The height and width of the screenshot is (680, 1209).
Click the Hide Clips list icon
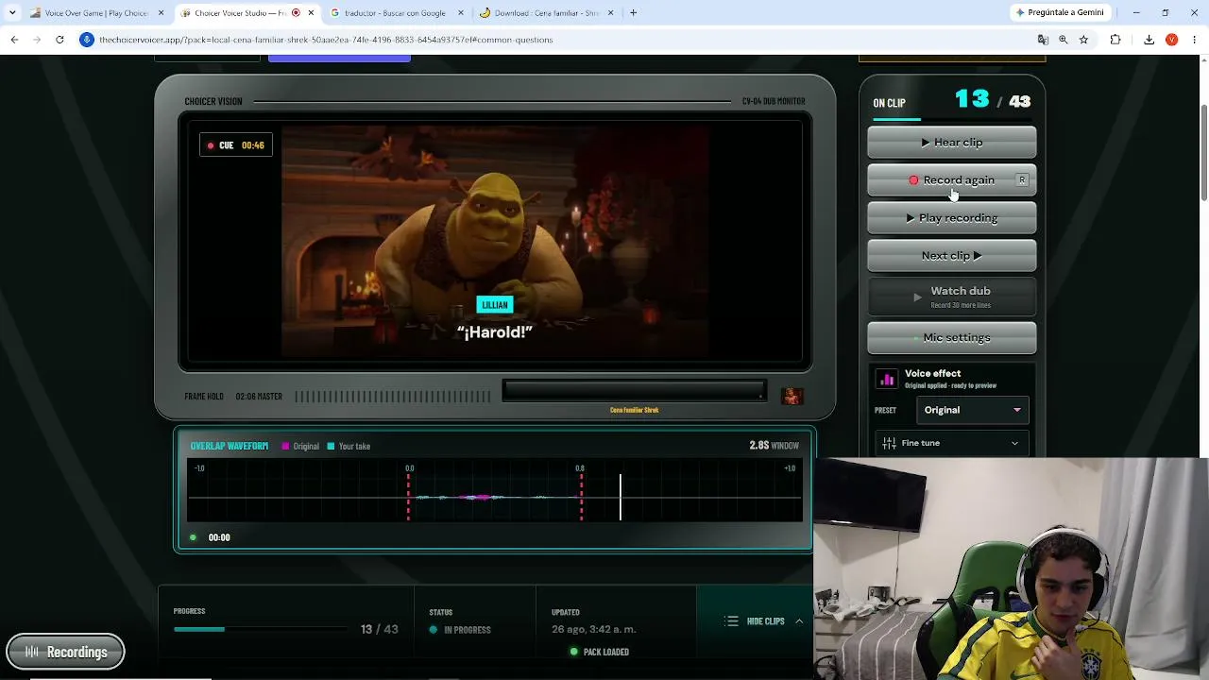coord(731,621)
